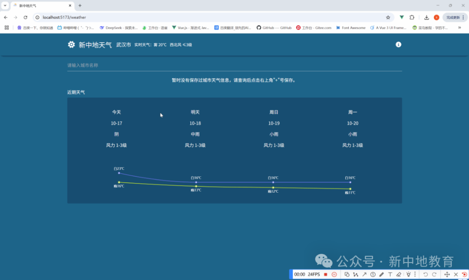
Task: Open the info icon in the weather header
Action: 398,45
